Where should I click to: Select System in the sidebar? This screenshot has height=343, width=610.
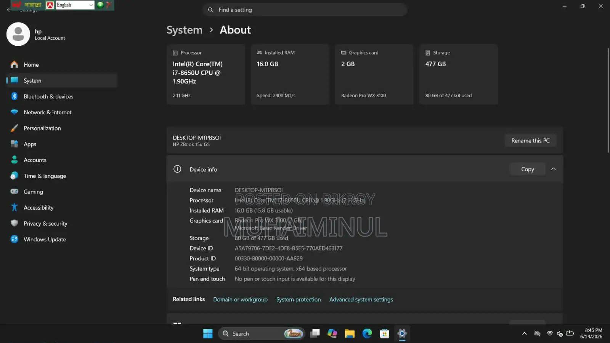click(62, 80)
